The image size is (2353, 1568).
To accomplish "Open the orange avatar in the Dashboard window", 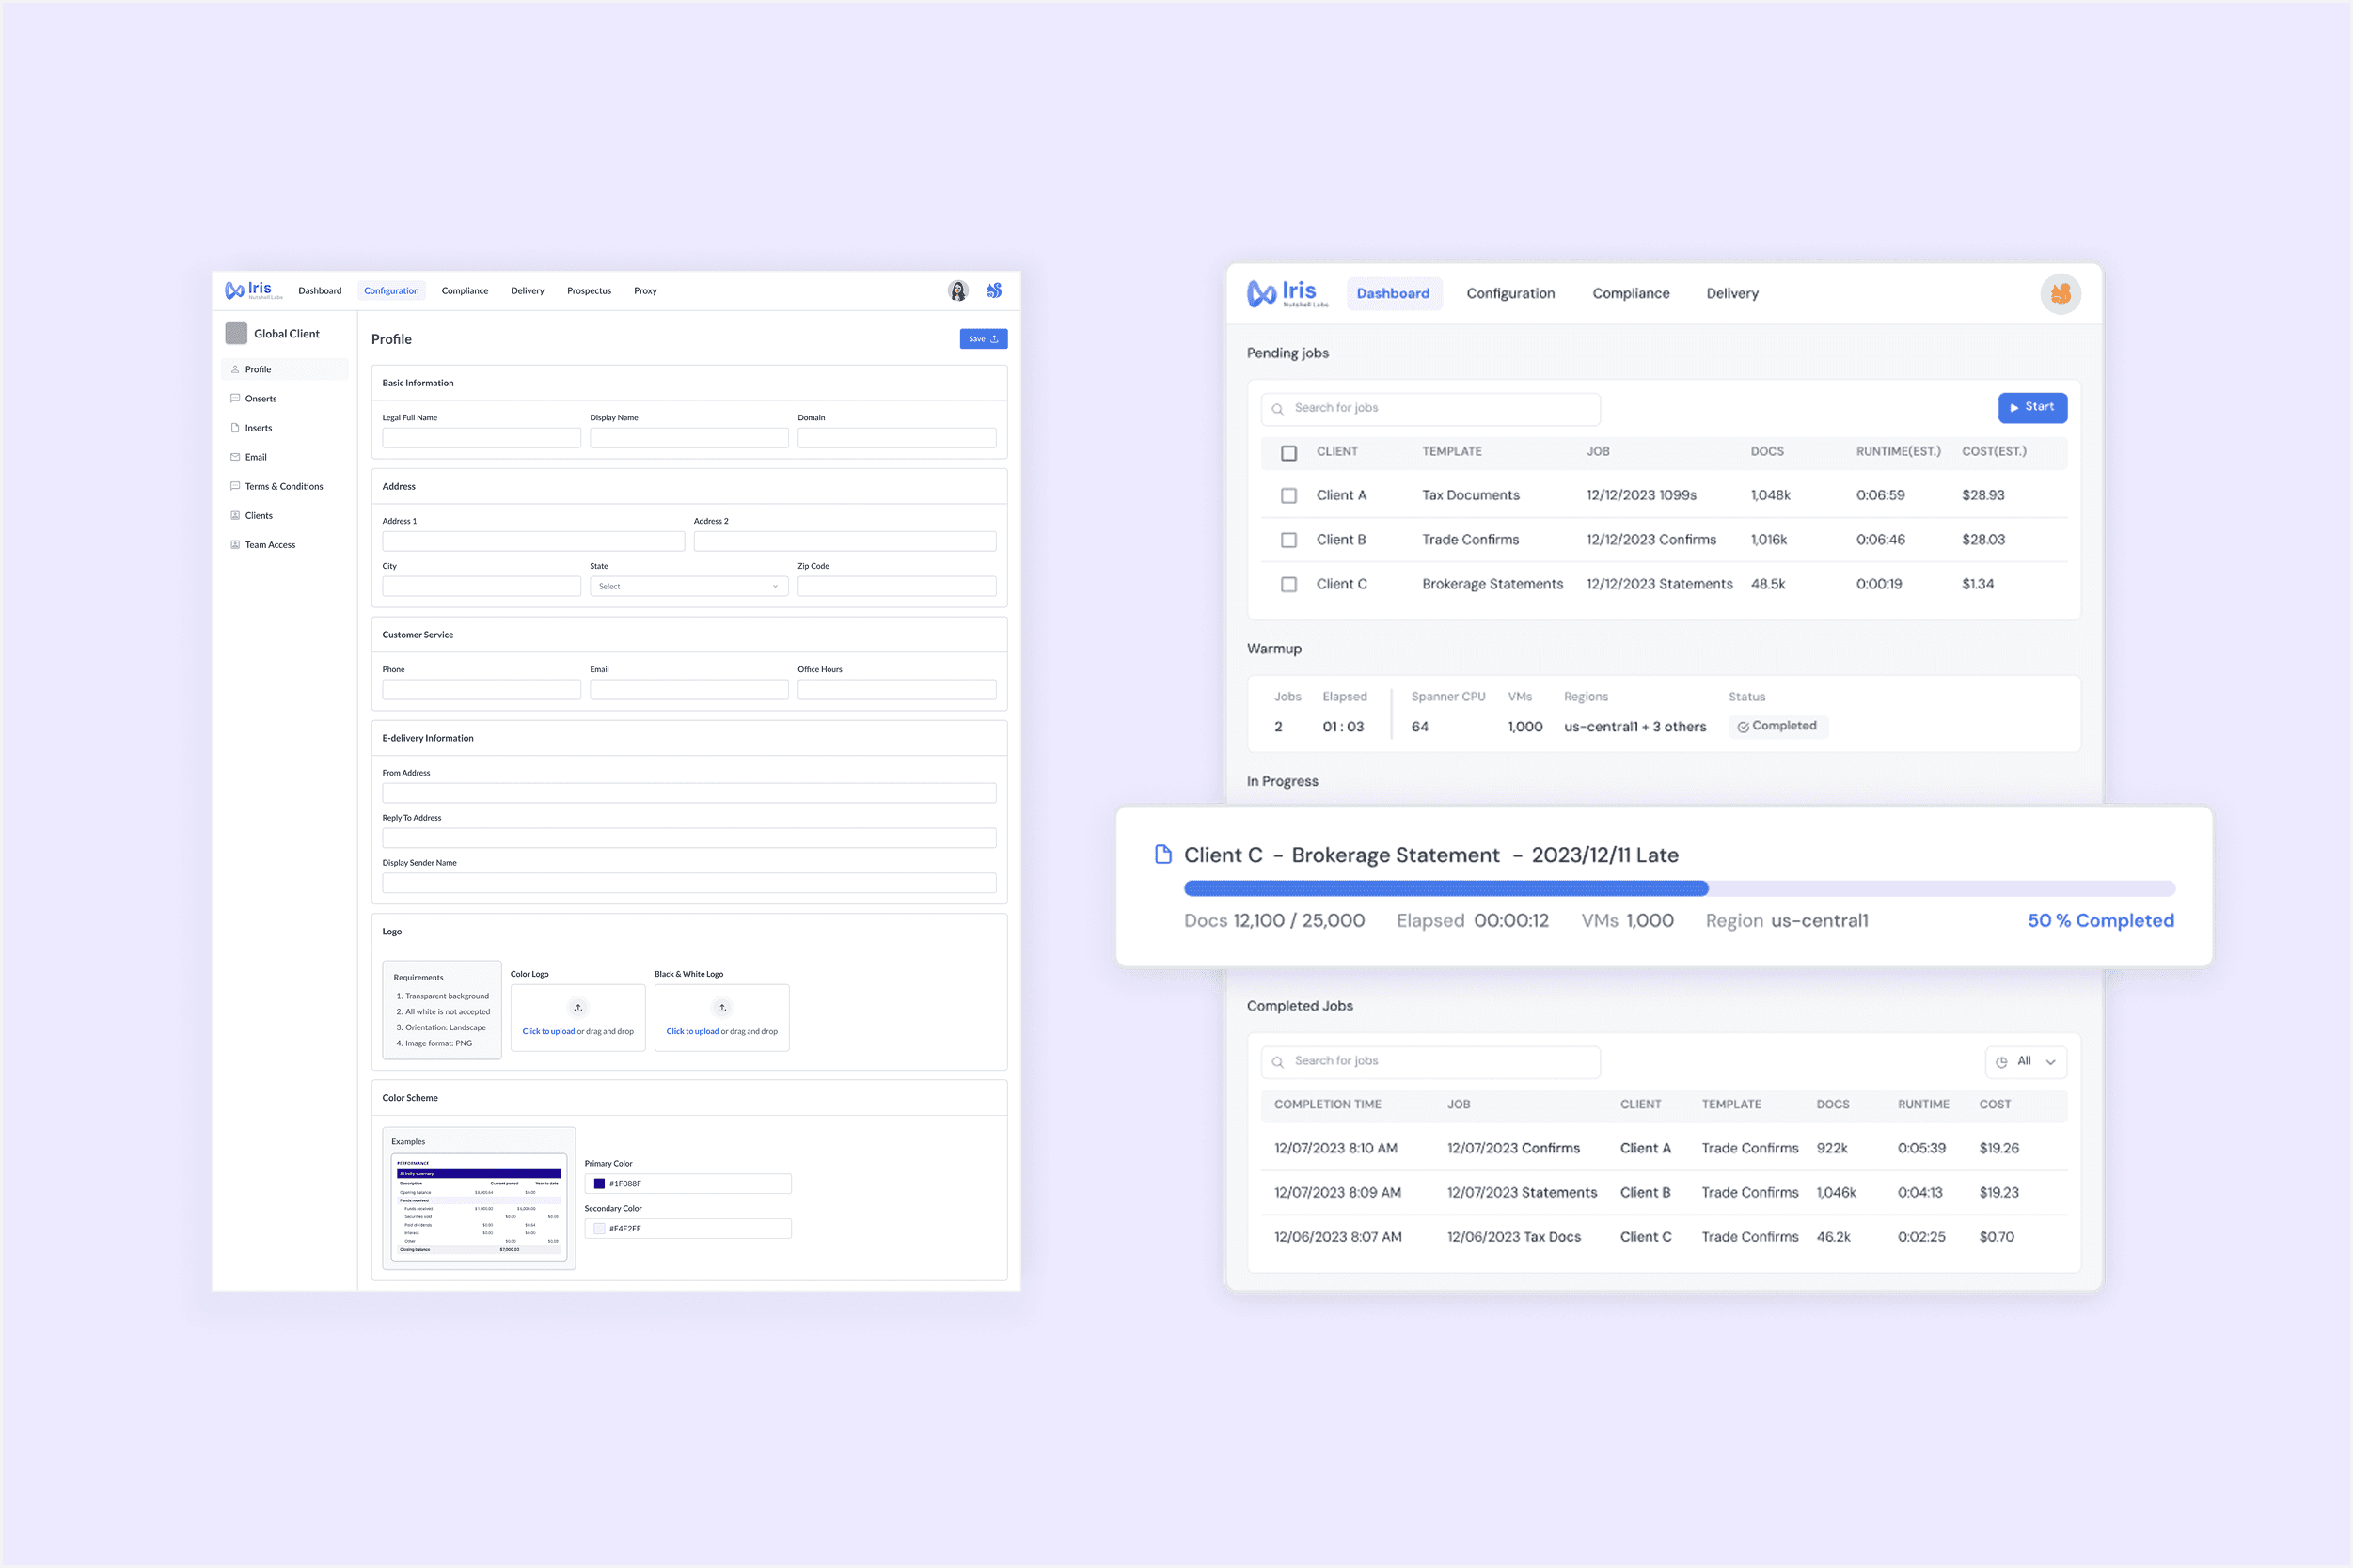I will [x=2060, y=294].
